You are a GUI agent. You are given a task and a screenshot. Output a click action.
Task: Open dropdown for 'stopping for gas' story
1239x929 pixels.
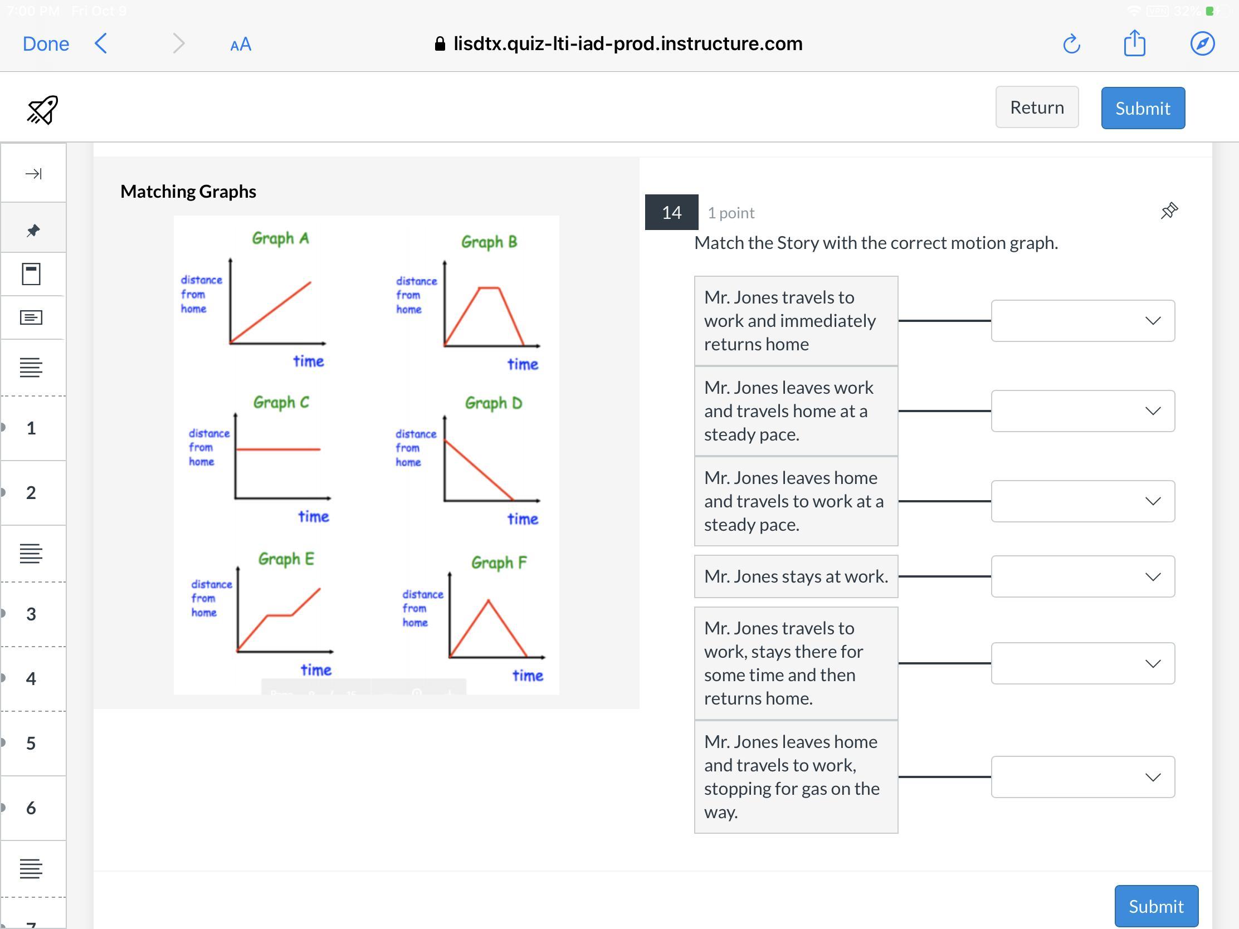tap(1082, 777)
